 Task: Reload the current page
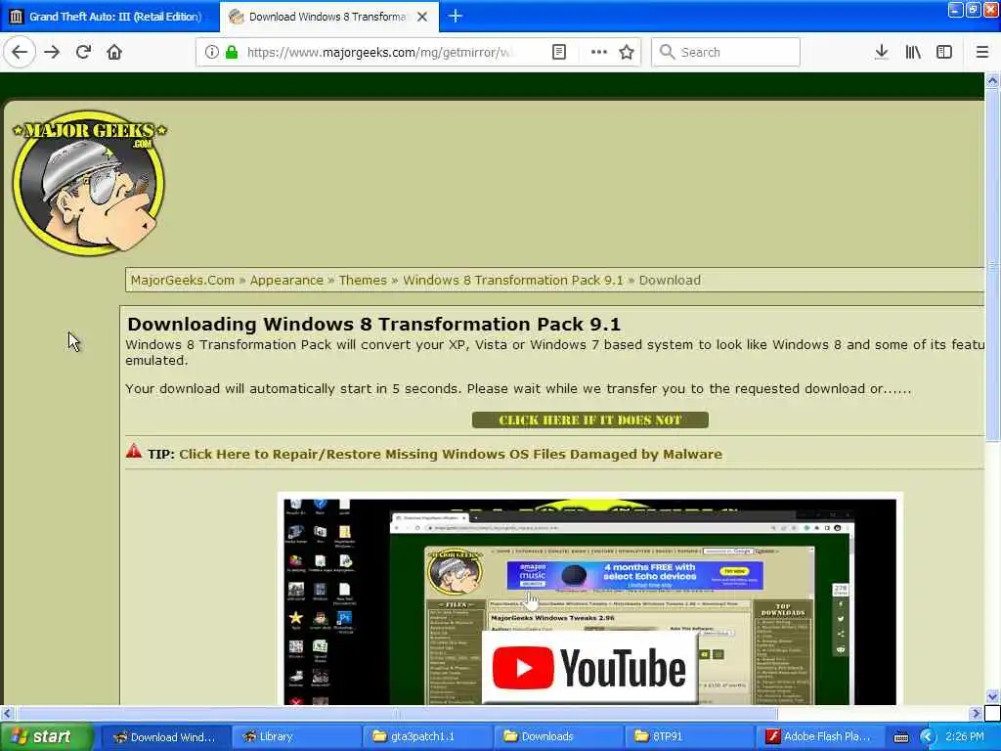[x=83, y=52]
